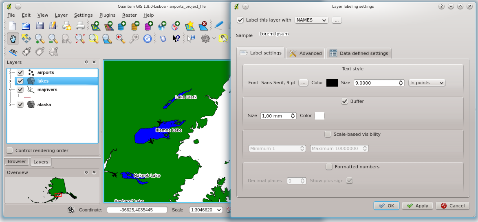Select the majrivers layer in the tree

[x=47, y=89]
